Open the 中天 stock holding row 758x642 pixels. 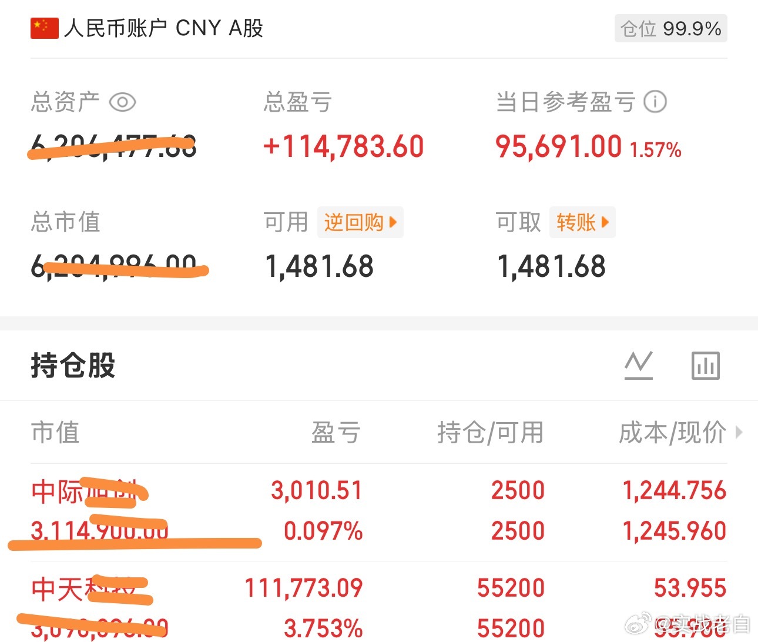coord(379,602)
